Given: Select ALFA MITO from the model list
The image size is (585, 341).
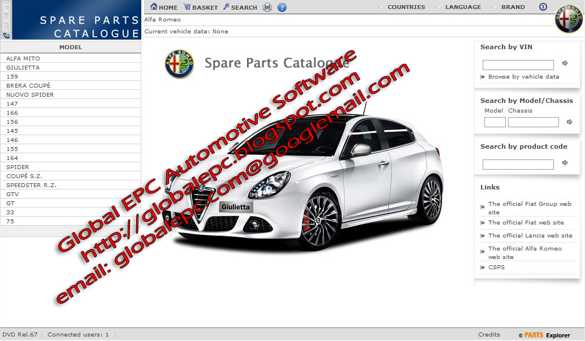Looking at the screenshot, I should pos(71,58).
